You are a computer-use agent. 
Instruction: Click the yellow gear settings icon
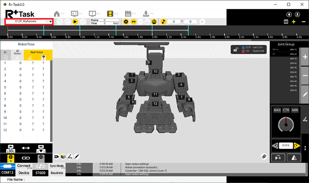(126, 22)
